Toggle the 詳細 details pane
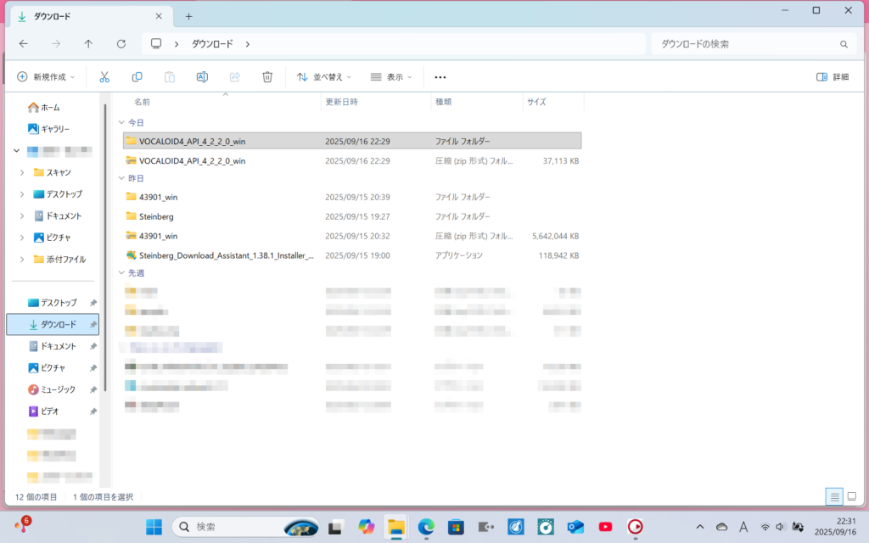 tap(832, 76)
